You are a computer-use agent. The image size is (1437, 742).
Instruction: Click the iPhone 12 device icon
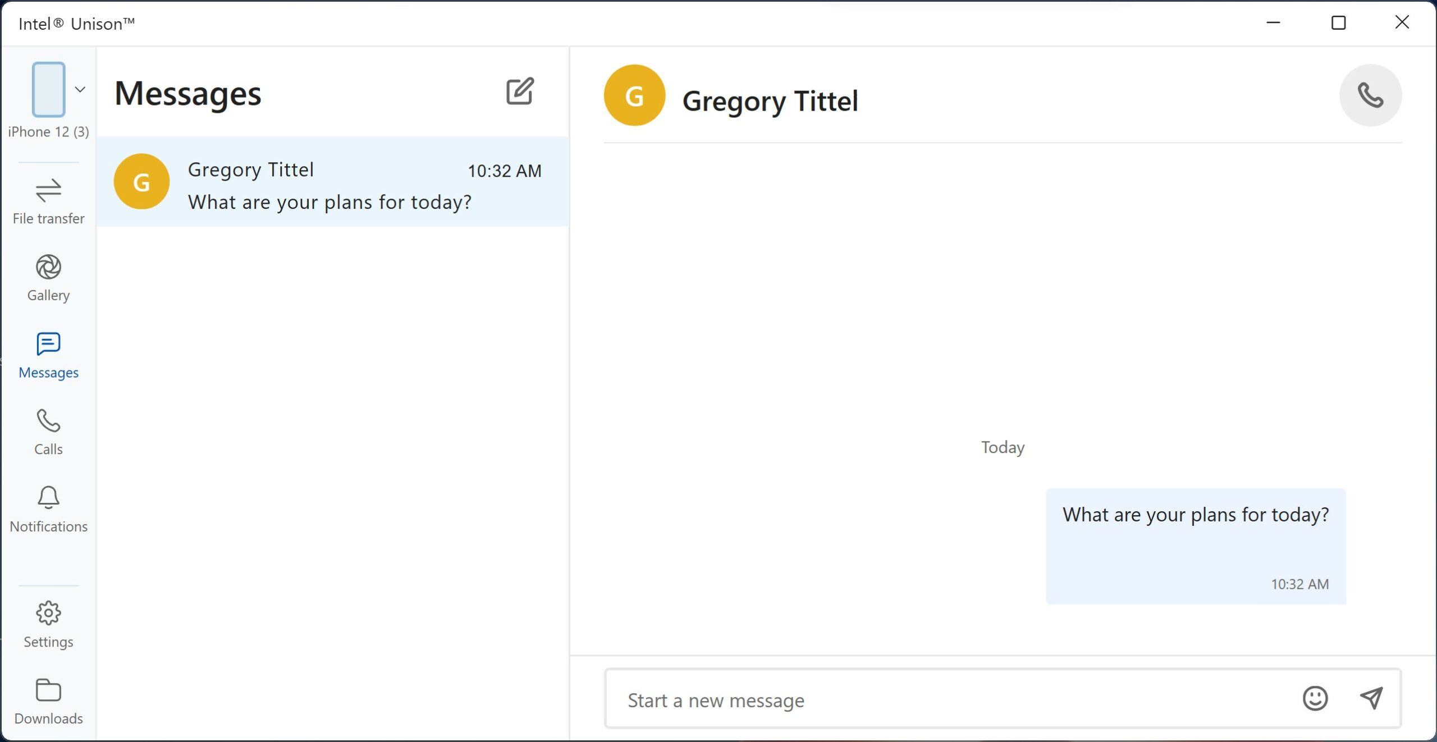pyautogui.click(x=48, y=90)
